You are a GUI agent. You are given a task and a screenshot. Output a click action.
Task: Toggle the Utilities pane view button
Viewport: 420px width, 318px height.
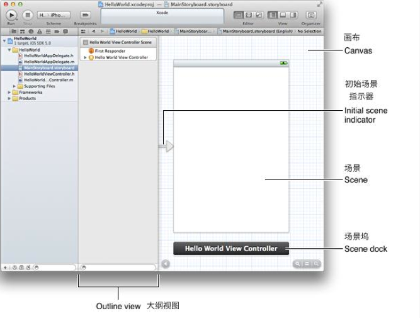[293, 15]
